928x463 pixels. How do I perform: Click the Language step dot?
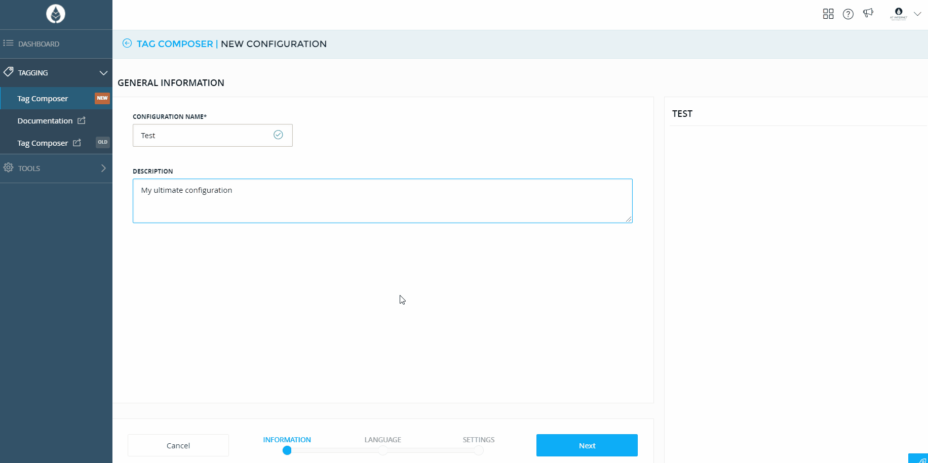pos(383,450)
